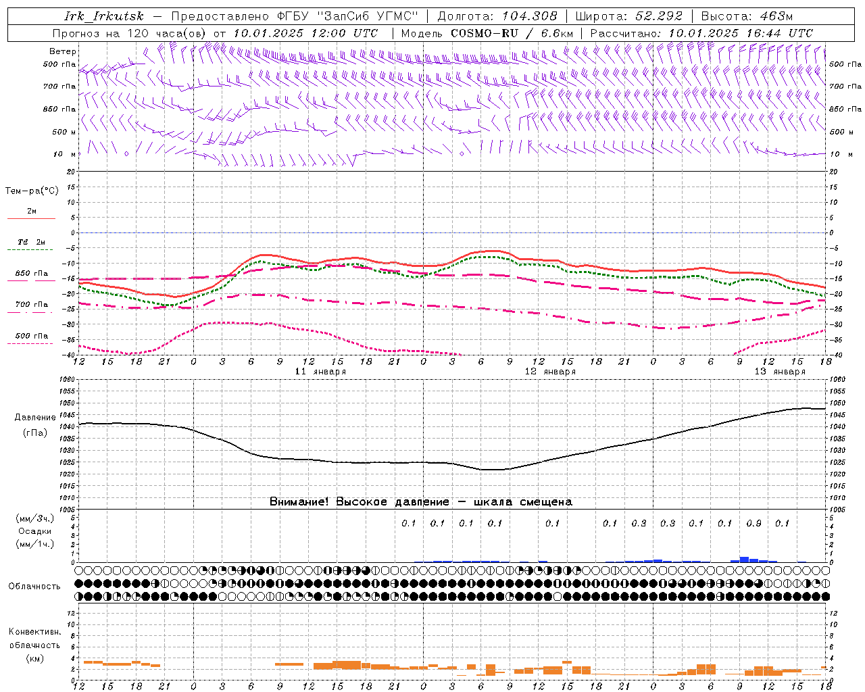Click the (мм/3ч.) precipitation unit label

click(34, 518)
